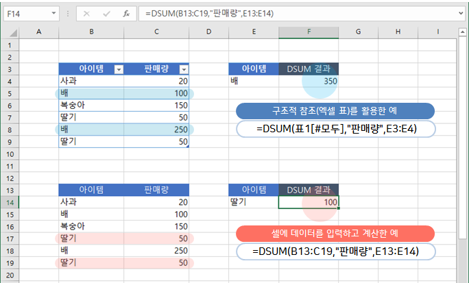Click the =DSUM(B13:C19 formula shape
The image size is (469, 283).
(335, 251)
